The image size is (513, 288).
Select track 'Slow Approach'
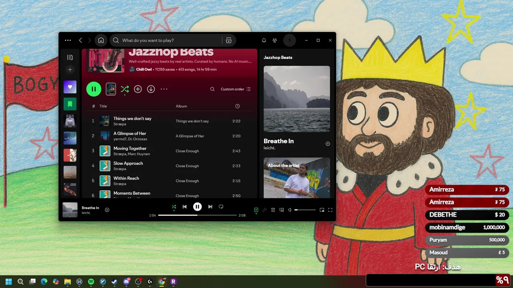point(170,166)
